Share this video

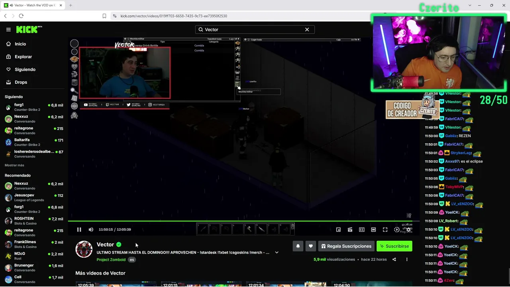tap(394, 259)
